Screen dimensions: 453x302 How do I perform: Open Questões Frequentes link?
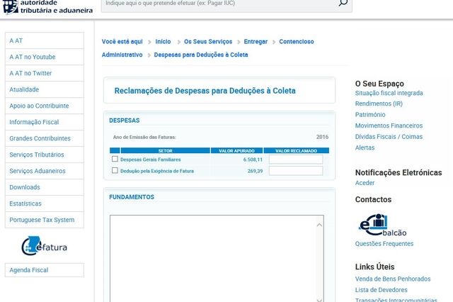click(384, 244)
